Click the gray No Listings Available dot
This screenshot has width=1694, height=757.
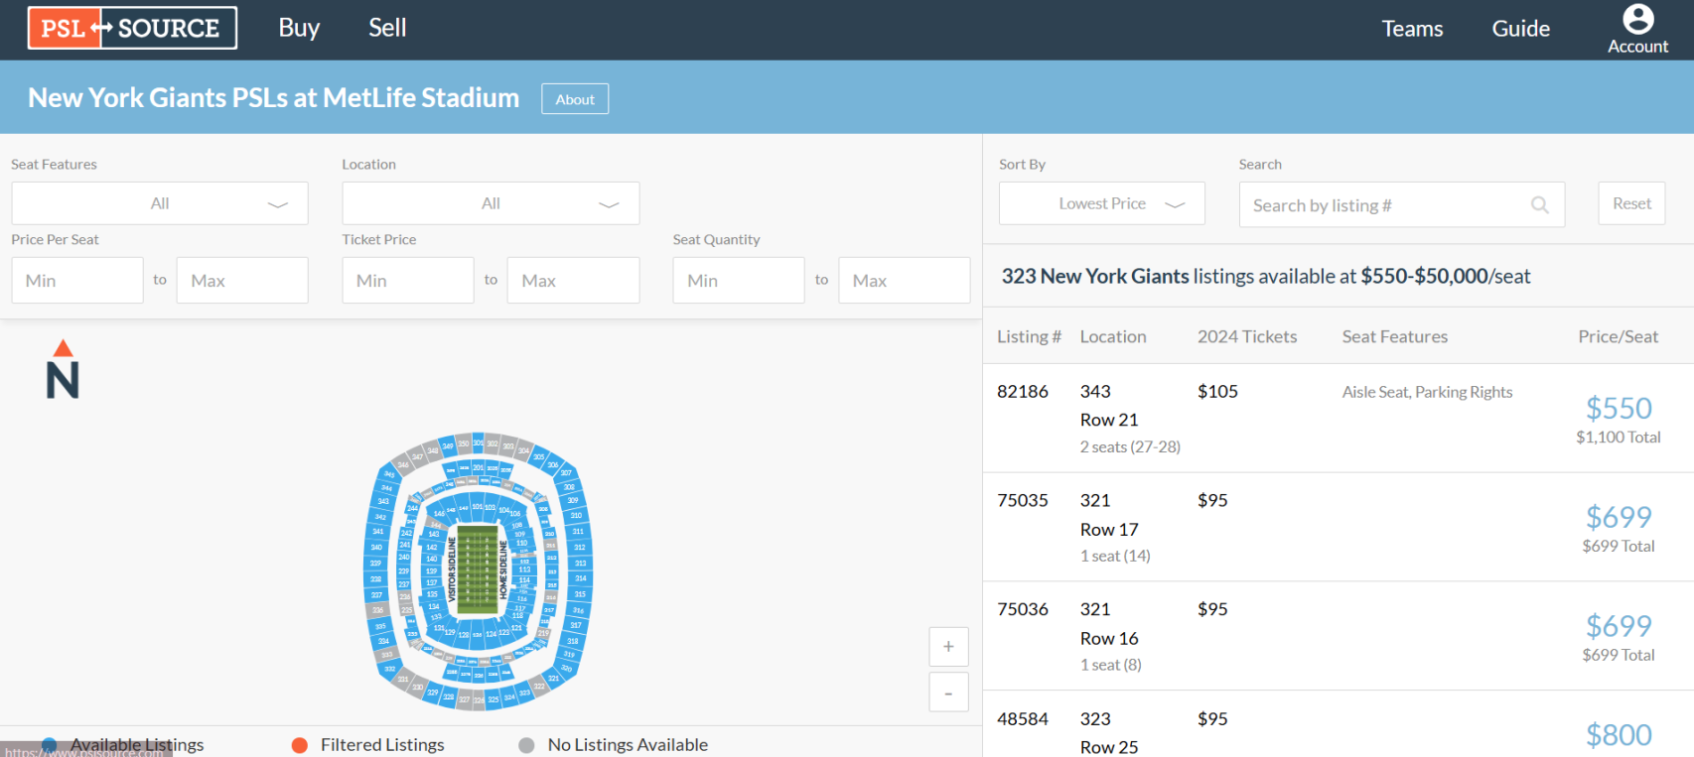(x=526, y=745)
